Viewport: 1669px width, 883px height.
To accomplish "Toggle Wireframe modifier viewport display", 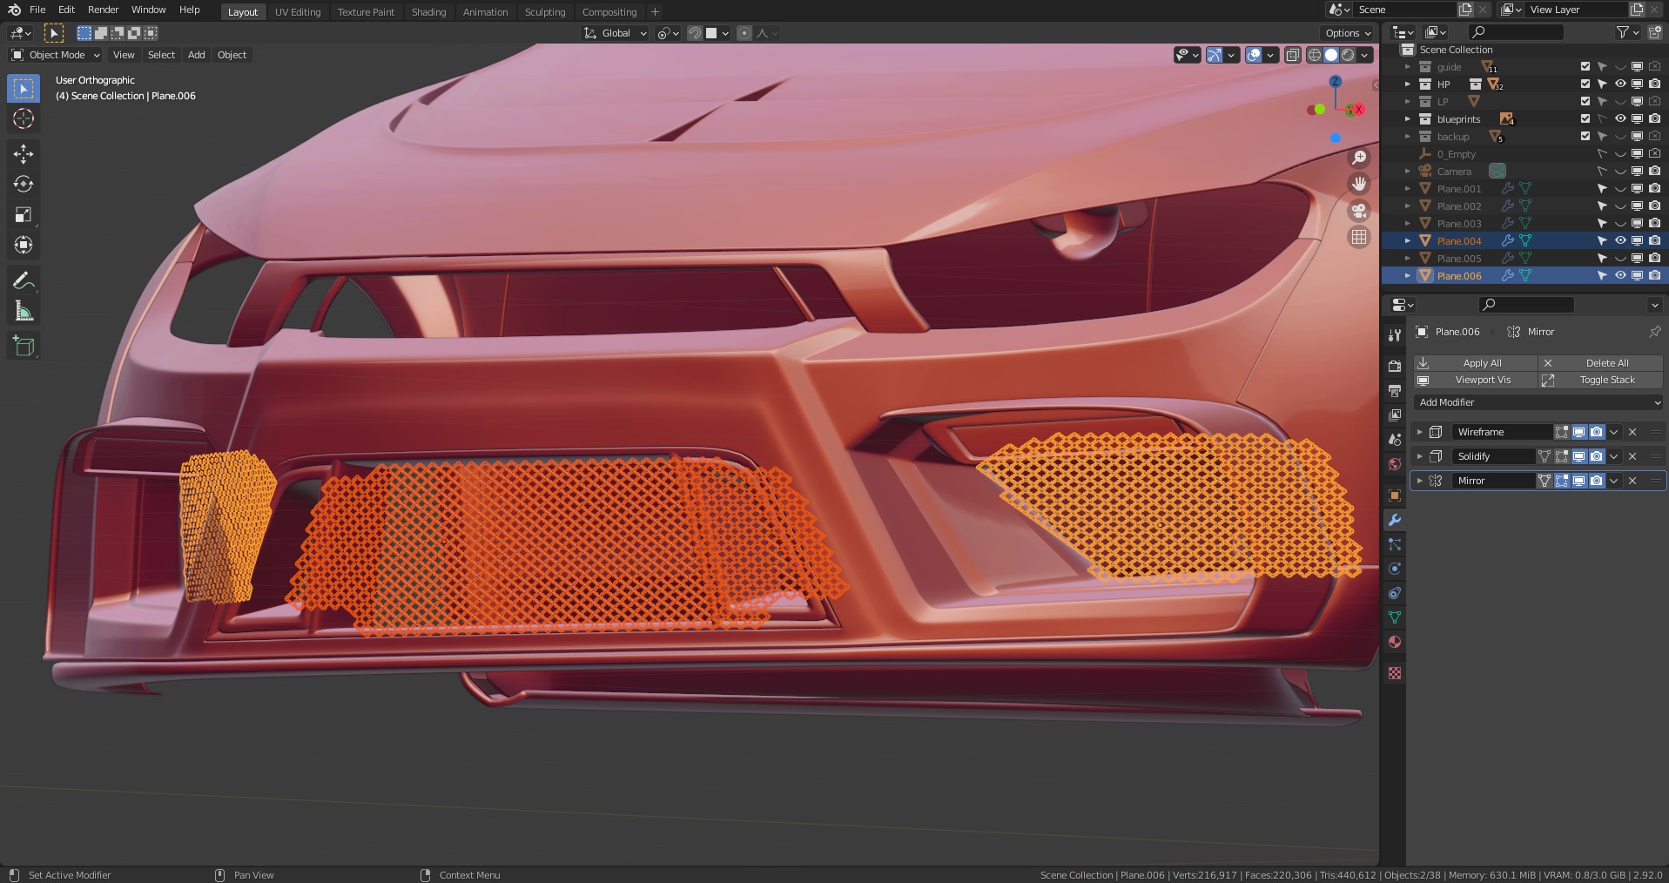I will pos(1578,432).
